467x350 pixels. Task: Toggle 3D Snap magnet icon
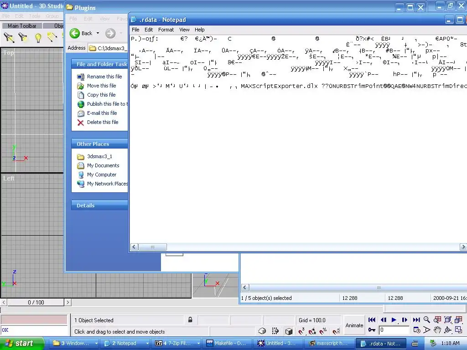[x=301, y=331]
